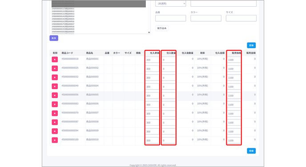The height and width of the screenshot is (167, 306).
Task: Click the 絞り込み filter button
Action: [162, 29]
